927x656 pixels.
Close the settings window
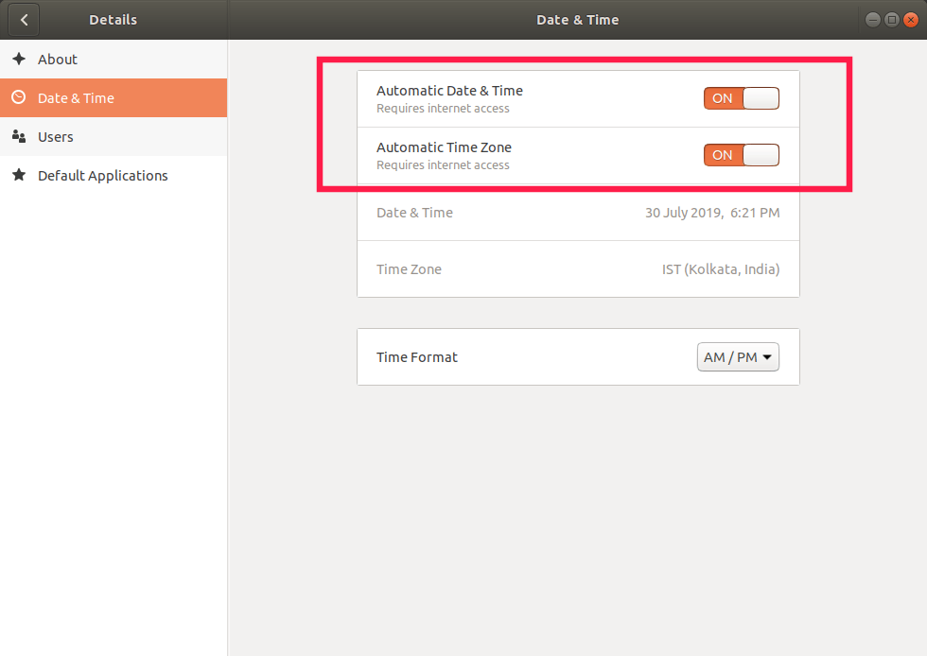point(911,20)
